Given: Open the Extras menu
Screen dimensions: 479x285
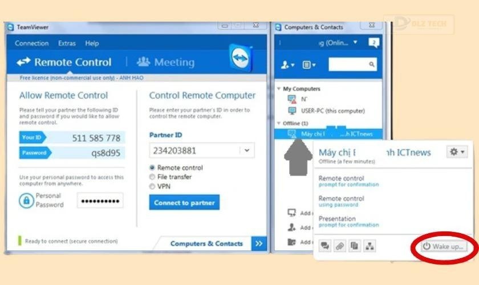Looking at the screenshot, I should 67,43.
